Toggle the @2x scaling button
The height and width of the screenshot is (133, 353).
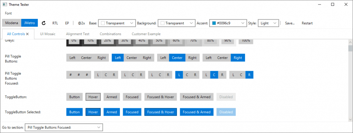pyautogui.click(x=81, y=23)
